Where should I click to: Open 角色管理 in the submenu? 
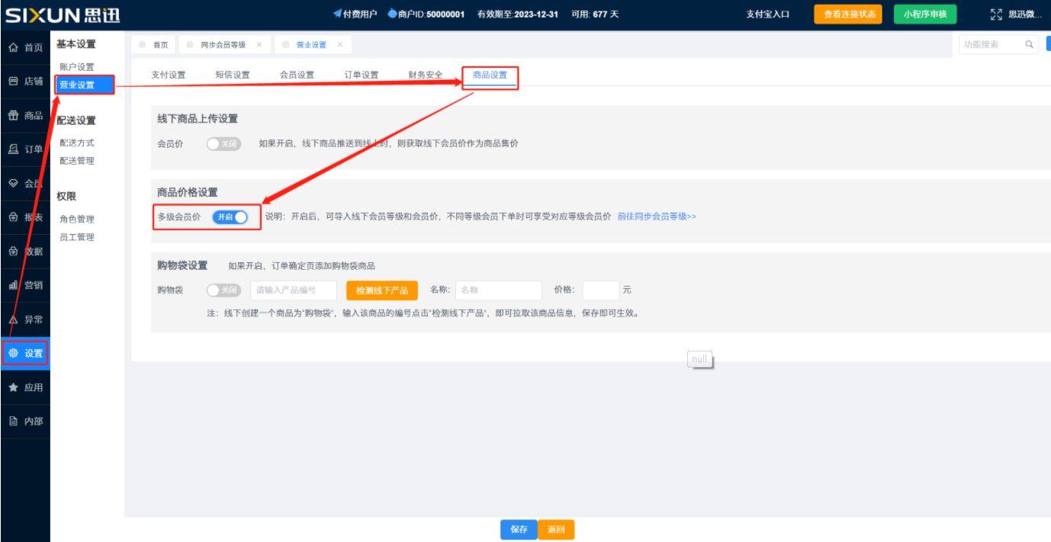77,219
